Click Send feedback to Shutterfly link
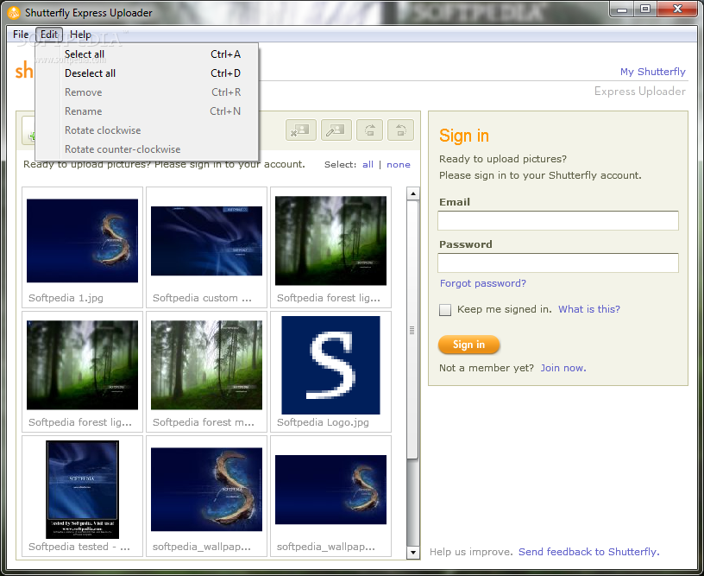The image size is (704, 576). (588, 552)
